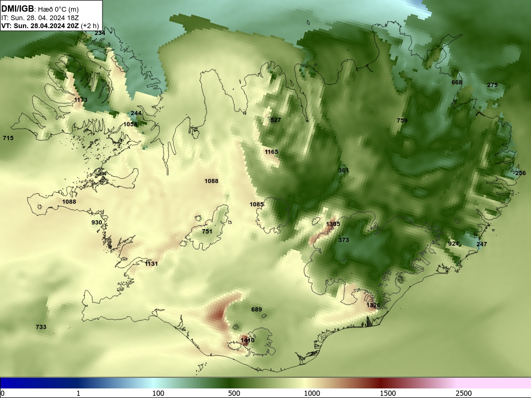Click the 361 height value
This screenshot has width=531, height=398.
pyautogui.click(x=344, y=170)
